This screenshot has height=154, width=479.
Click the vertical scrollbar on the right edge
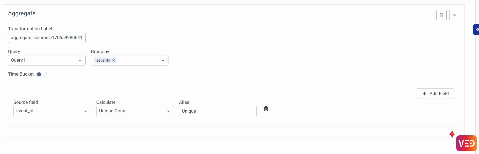point(477,78)
